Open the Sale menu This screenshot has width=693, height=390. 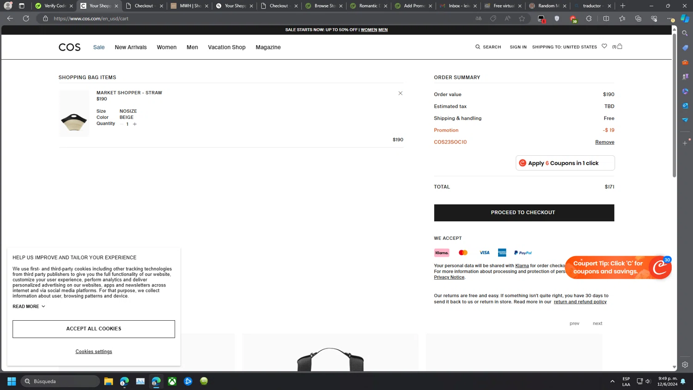pos(99,47)
